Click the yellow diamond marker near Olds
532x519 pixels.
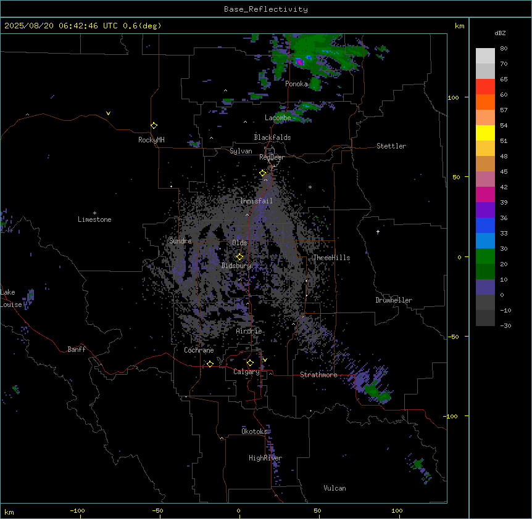pyautogui.click(x=240, y=257)
